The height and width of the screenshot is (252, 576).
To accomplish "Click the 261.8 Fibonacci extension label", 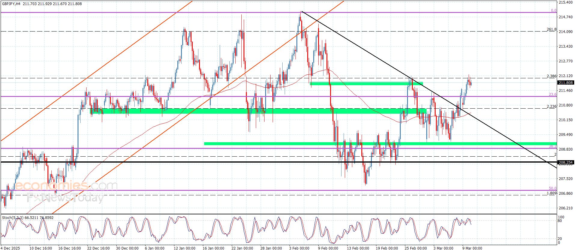I will click(551, 29).
